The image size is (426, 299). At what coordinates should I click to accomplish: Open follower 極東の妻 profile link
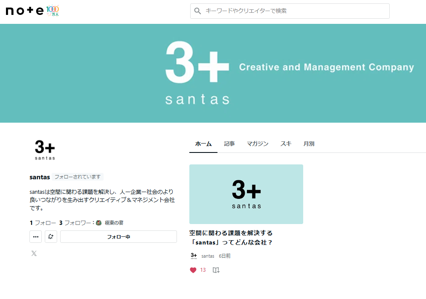pos(114,223)
